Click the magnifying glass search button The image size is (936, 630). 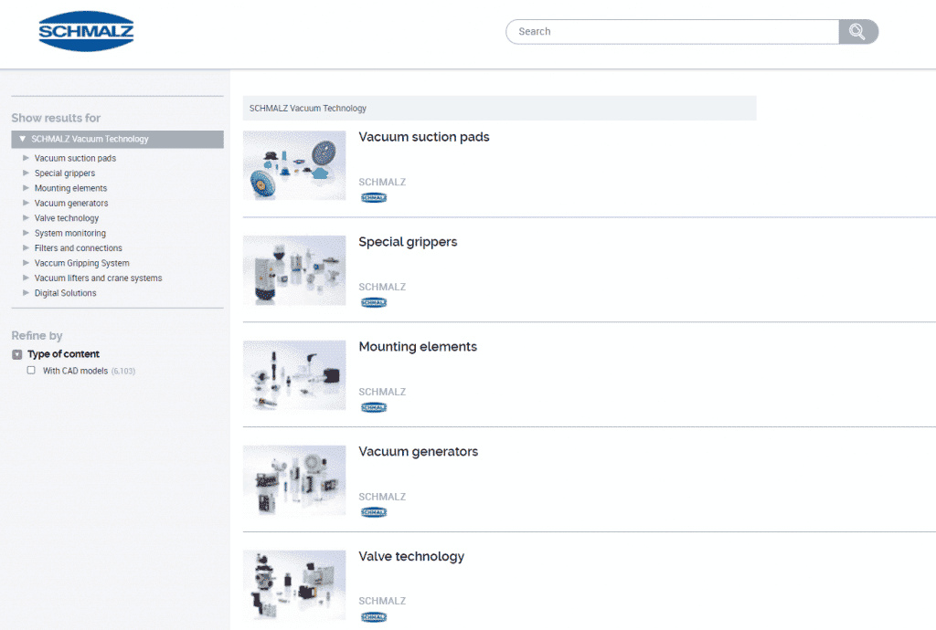[857, 32]
